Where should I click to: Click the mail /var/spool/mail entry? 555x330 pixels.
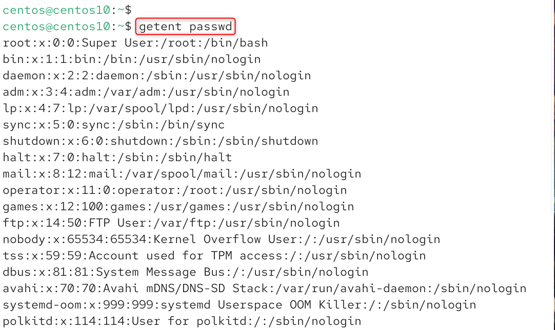[x=182, y=174]
